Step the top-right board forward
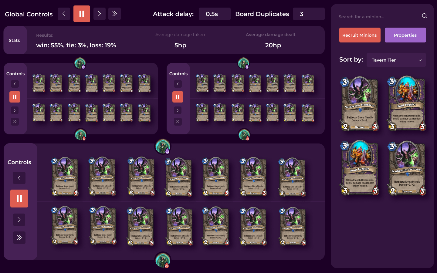The height and width of the screenshot is (273, 437). 178,110
